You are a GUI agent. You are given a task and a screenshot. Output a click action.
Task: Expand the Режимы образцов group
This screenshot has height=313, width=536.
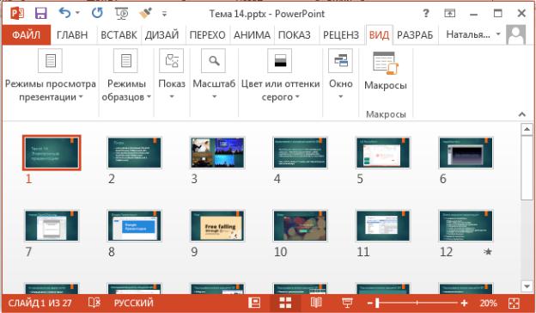tap(126, 76)
